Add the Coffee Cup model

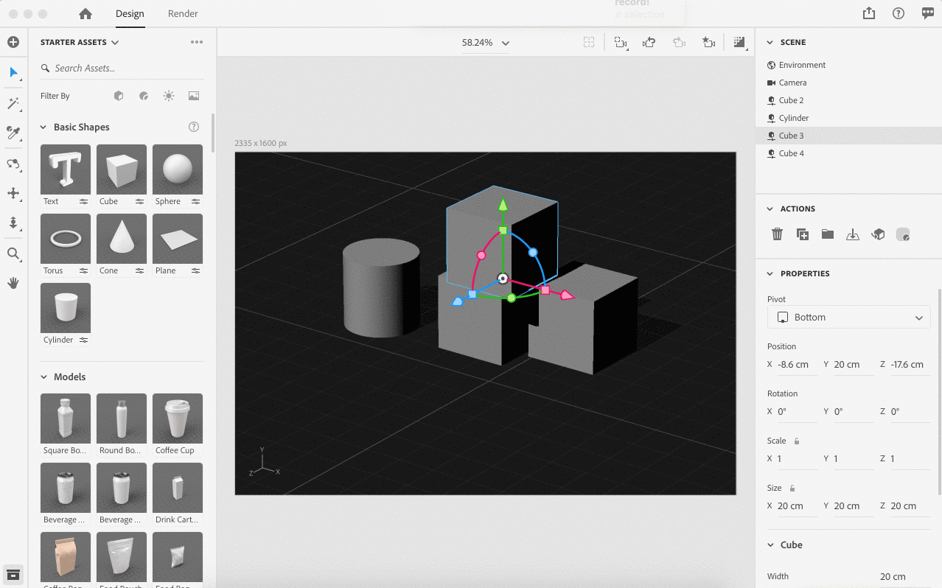pyautogui.click(x=178, y=419)
